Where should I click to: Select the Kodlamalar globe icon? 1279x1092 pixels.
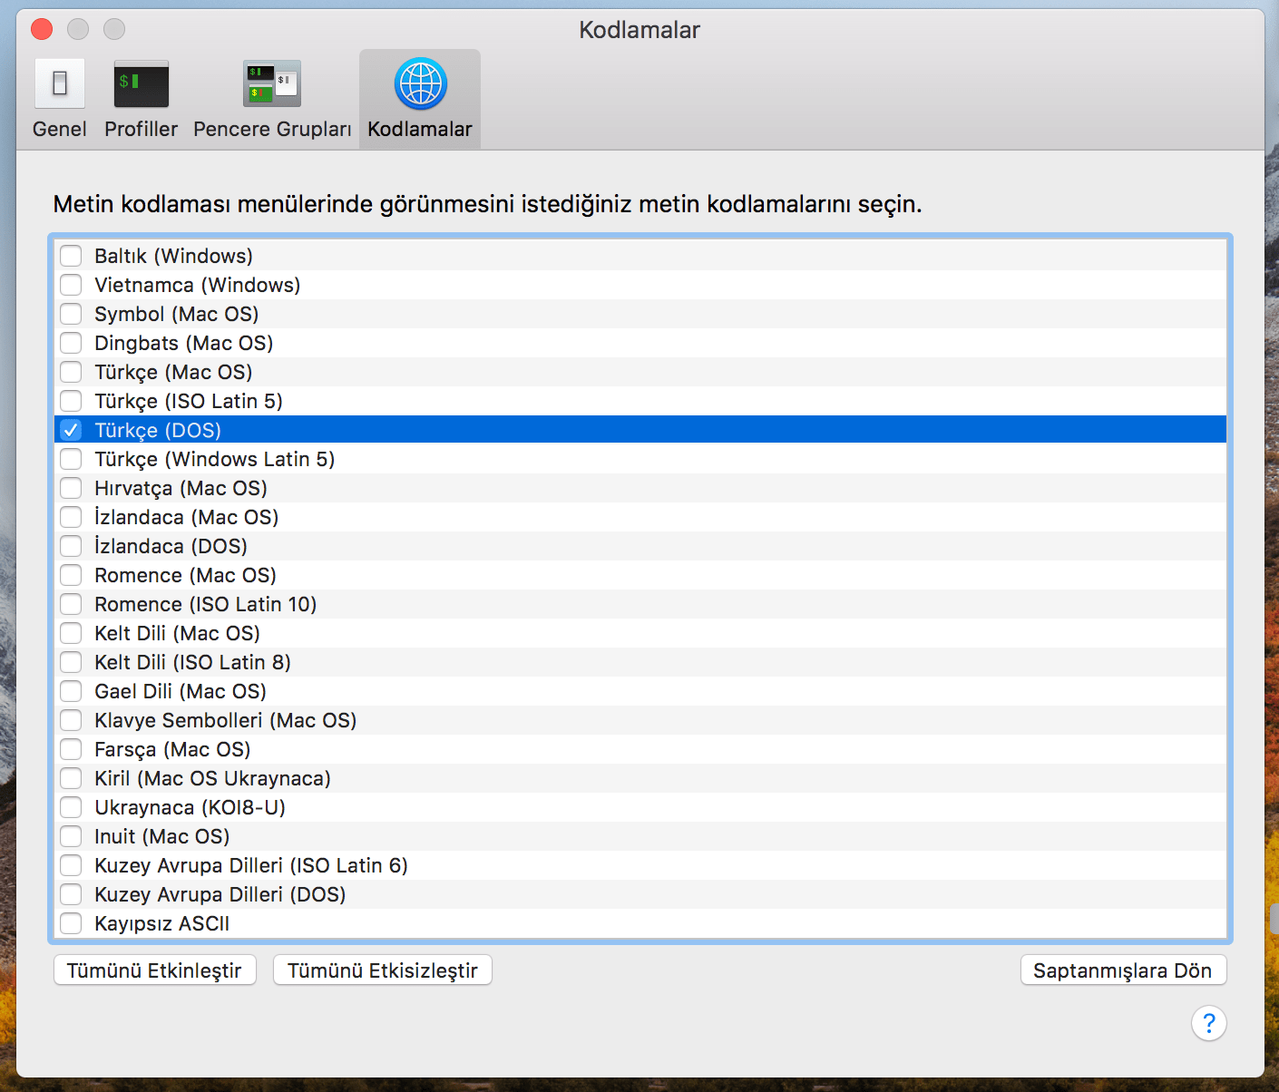(420, 84)
